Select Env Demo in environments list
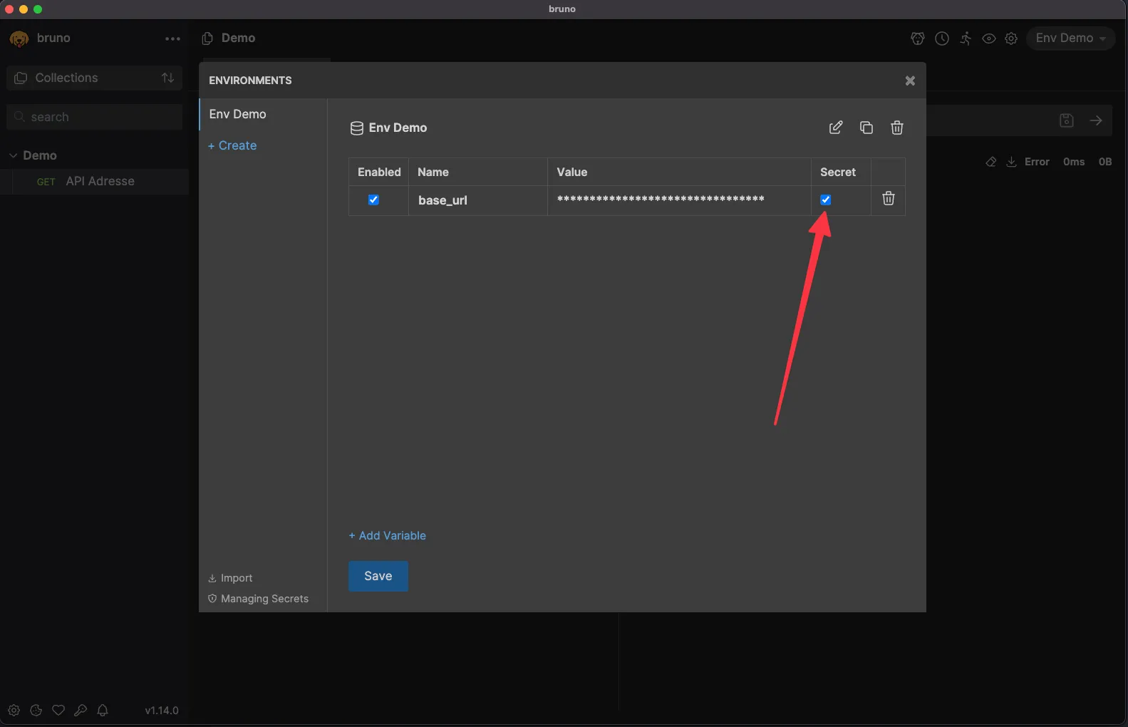The width and height of the screenshot is (1128, 727). click(238, 114)
